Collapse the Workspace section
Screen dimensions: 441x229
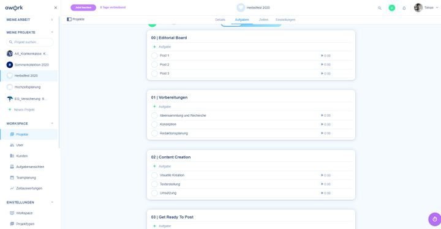(52, 123)
